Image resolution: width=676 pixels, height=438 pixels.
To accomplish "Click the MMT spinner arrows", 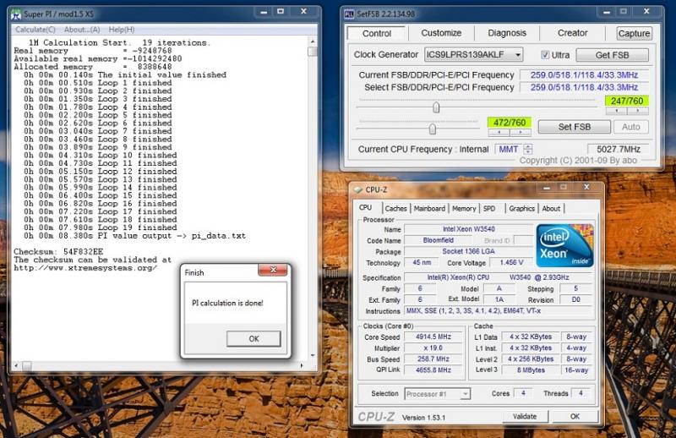I will [527, 150].
